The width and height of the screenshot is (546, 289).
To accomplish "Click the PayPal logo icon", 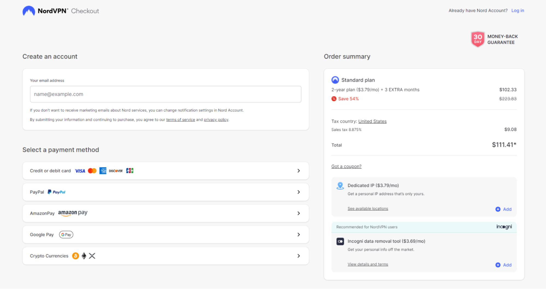I will pyautogui.click(x=56, y=192).
